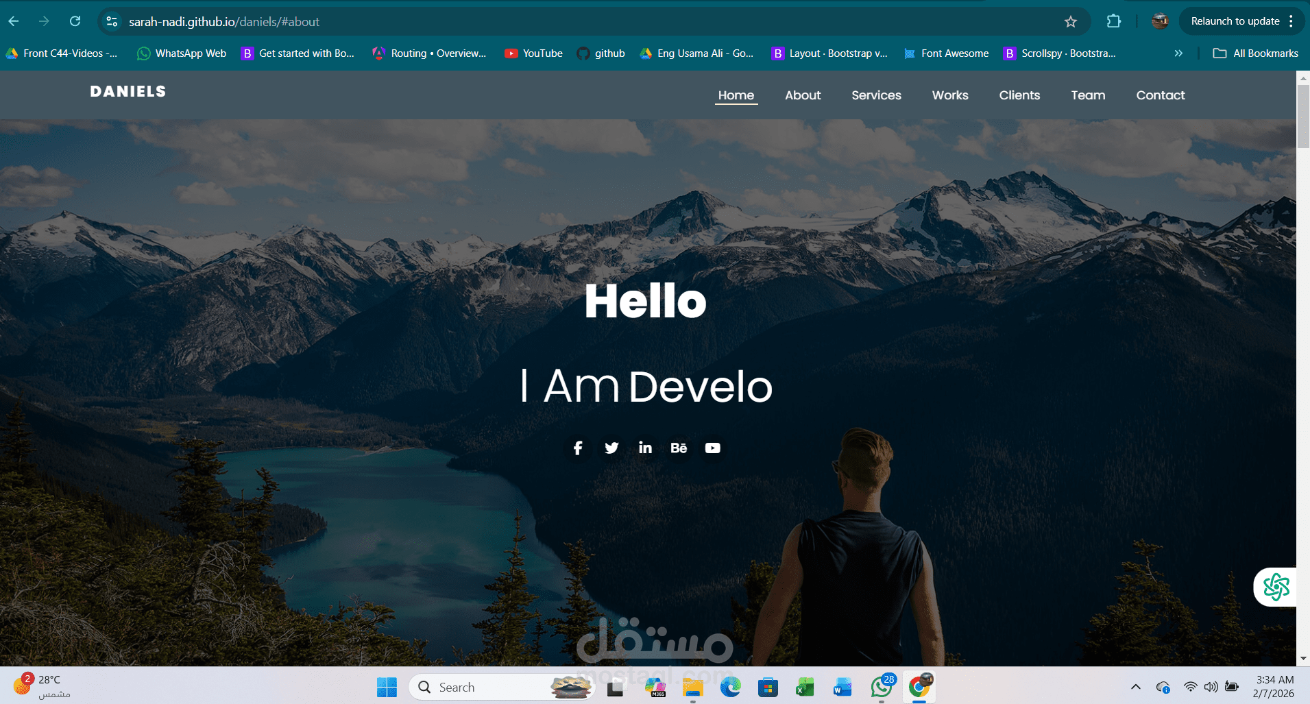
Task: View site information icon in address bar
Action: click(112, 21)
